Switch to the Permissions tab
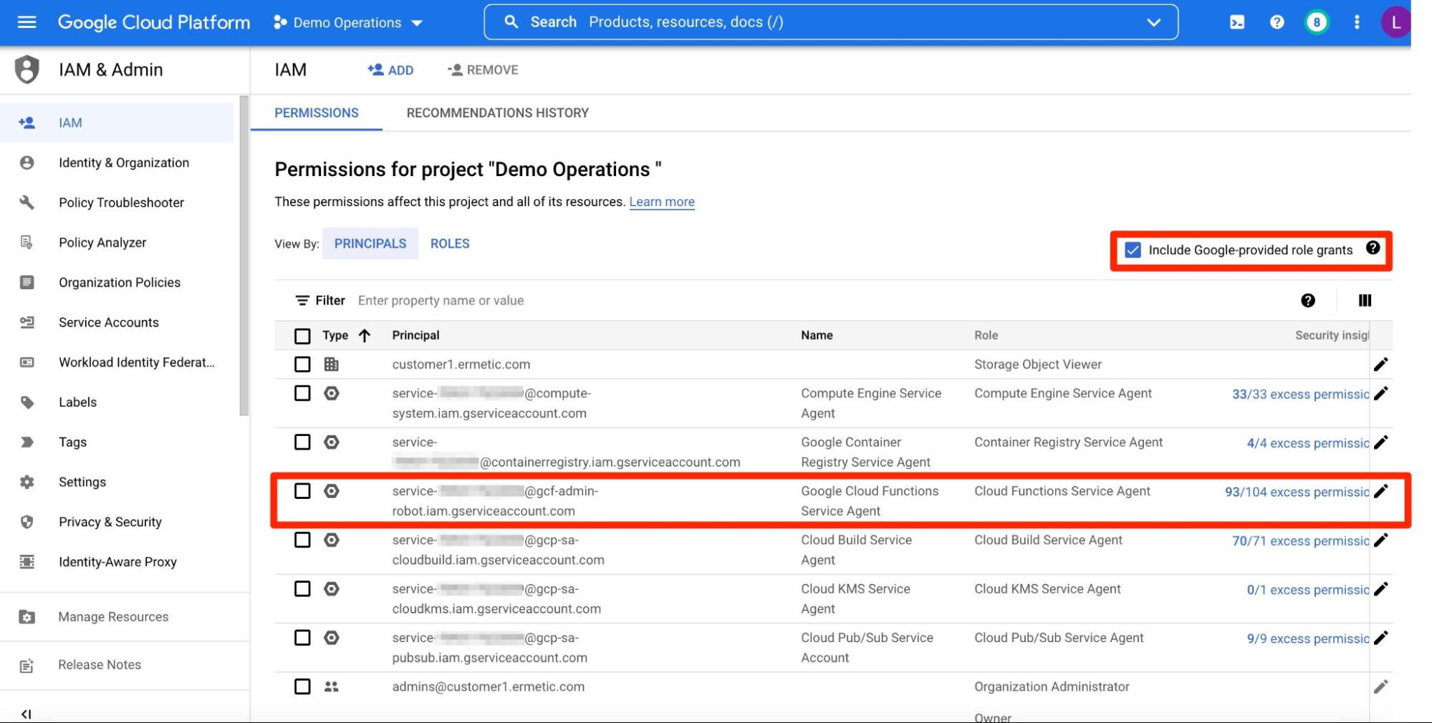 click(x=316, y=113)
